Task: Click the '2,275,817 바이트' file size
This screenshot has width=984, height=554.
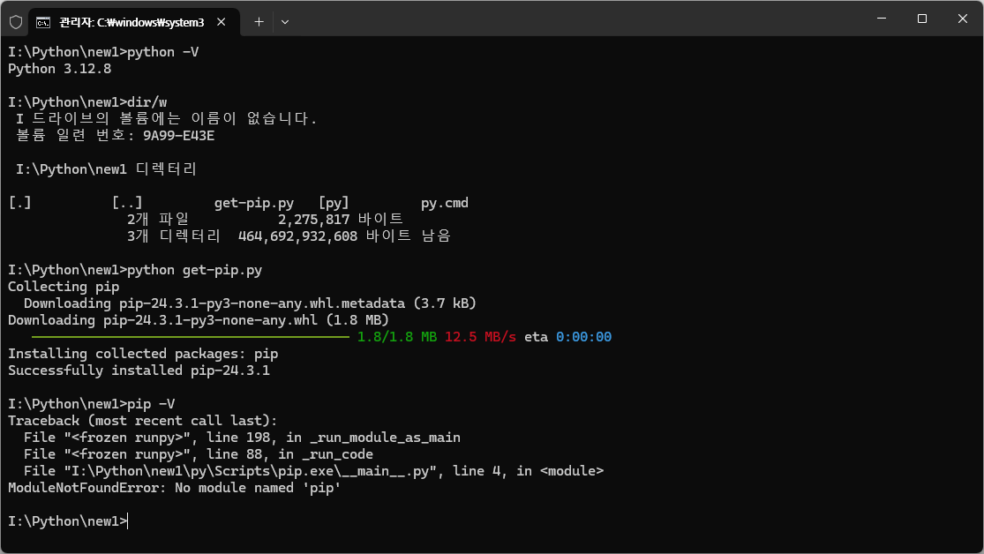Action: [x=341, y=220]
